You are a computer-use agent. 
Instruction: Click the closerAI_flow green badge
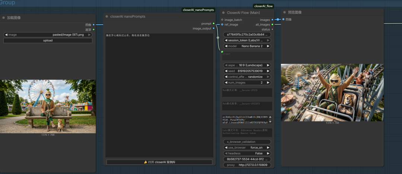[x=264, y=6]
